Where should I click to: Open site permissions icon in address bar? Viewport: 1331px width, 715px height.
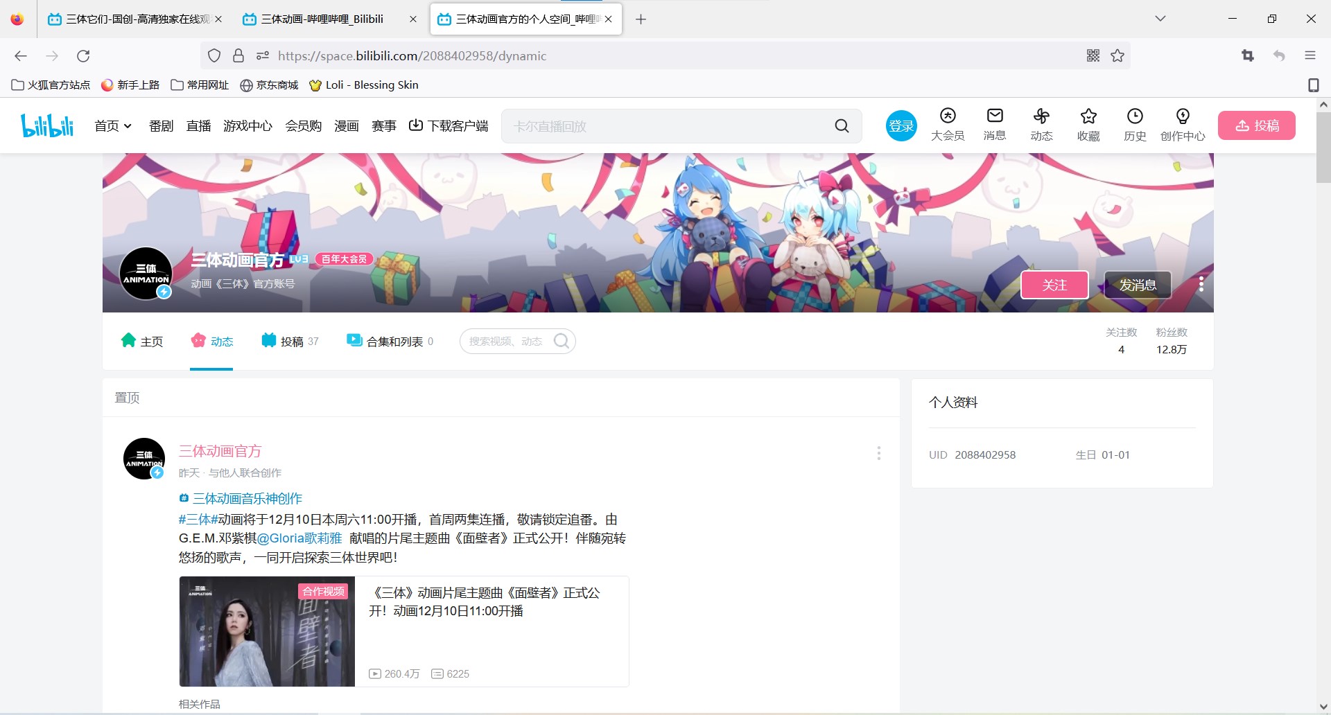click(263, 56)
